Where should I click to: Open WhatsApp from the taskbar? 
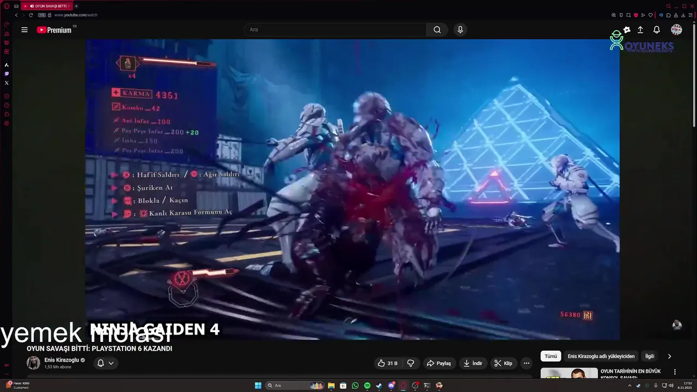(355, 385)
